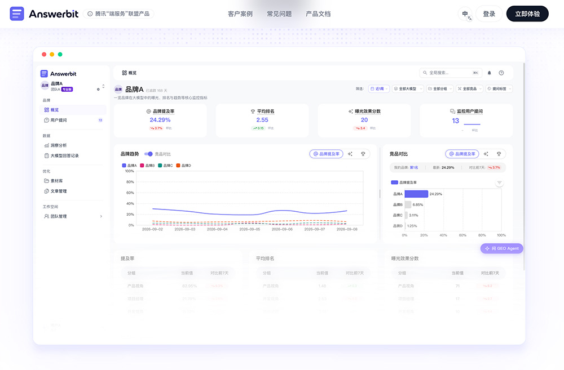
Task: Toggle 品牌提及率 legend in 竞品对比 chart
Action: [404, 182]
